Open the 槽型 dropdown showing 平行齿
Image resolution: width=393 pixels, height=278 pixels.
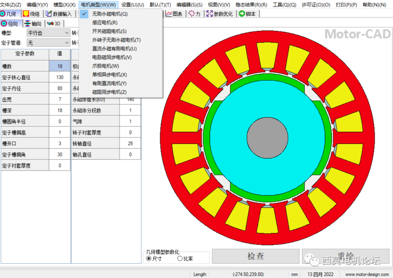coord(48,32)
